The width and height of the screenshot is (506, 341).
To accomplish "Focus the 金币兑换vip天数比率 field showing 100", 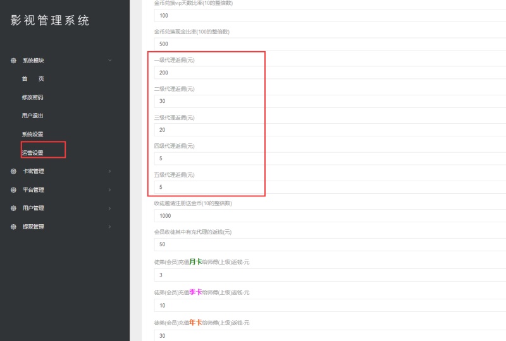I will click(330, 15).
